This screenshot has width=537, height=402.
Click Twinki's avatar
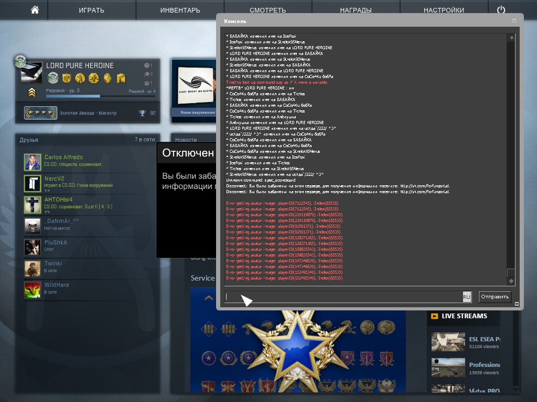(x=33, y=269)
